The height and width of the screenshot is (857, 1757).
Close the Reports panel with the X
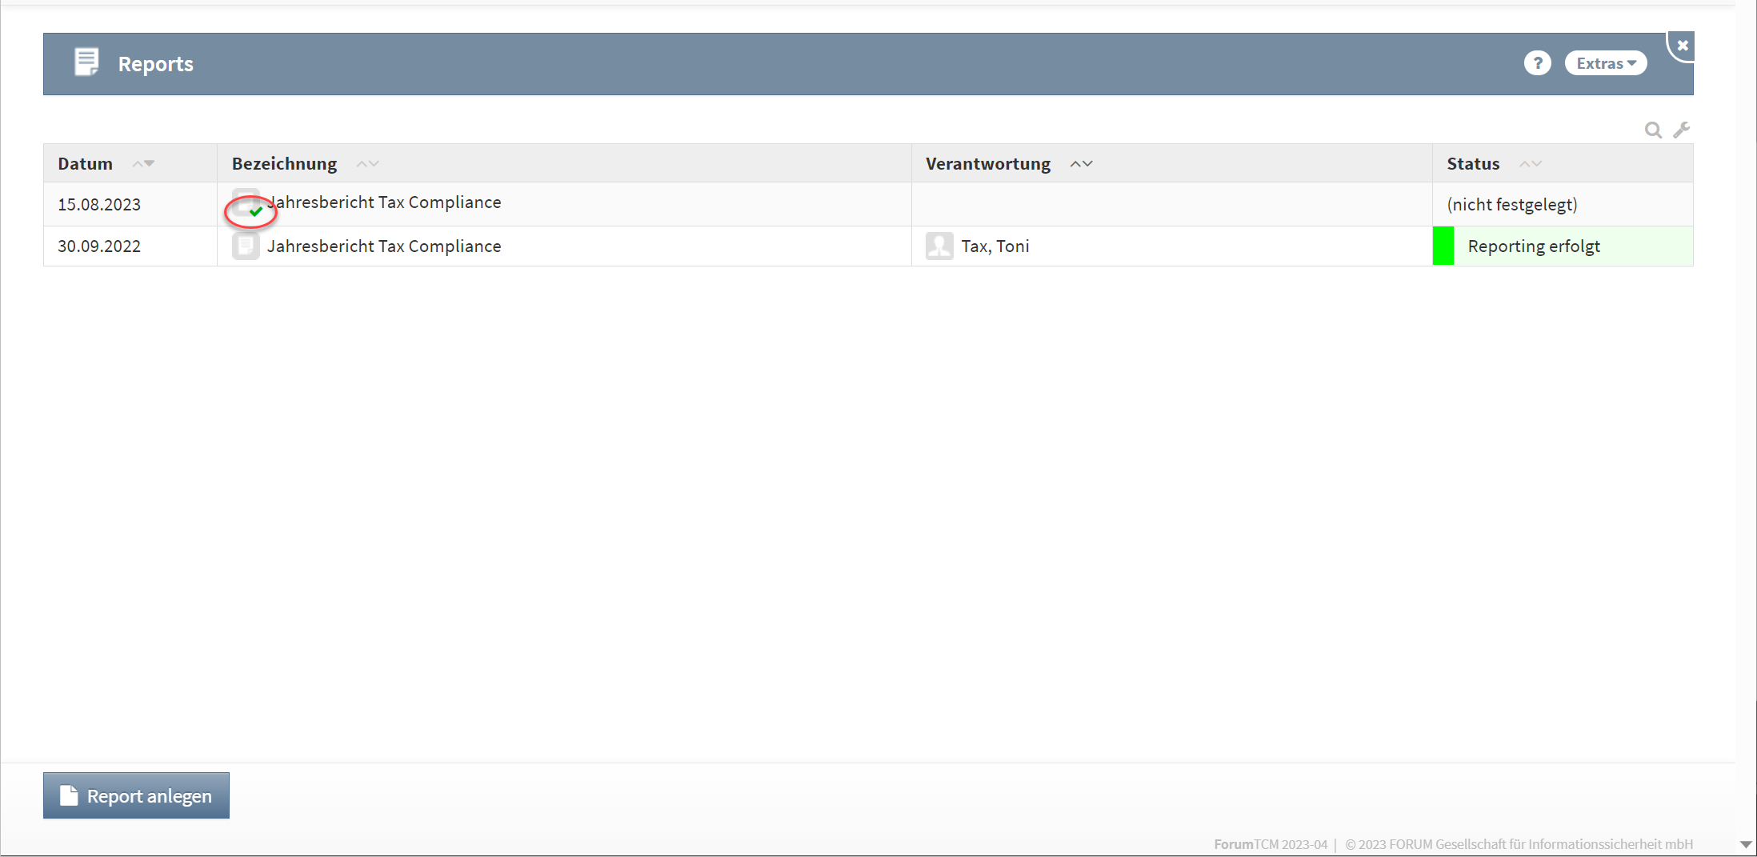(1683, 46)
